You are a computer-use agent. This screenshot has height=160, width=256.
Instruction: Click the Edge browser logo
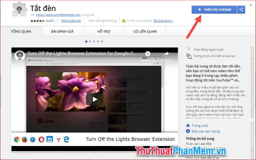pyautogui.click(x=66, y=140)
